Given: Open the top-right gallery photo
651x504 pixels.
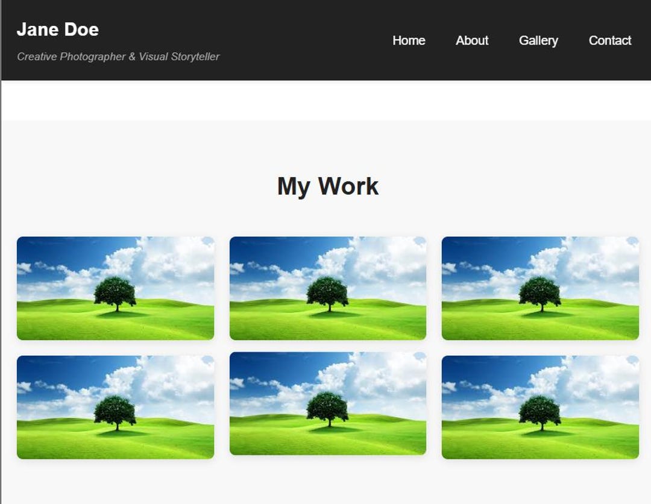Looking at the screenshot, I should click(x=540, y=288).
